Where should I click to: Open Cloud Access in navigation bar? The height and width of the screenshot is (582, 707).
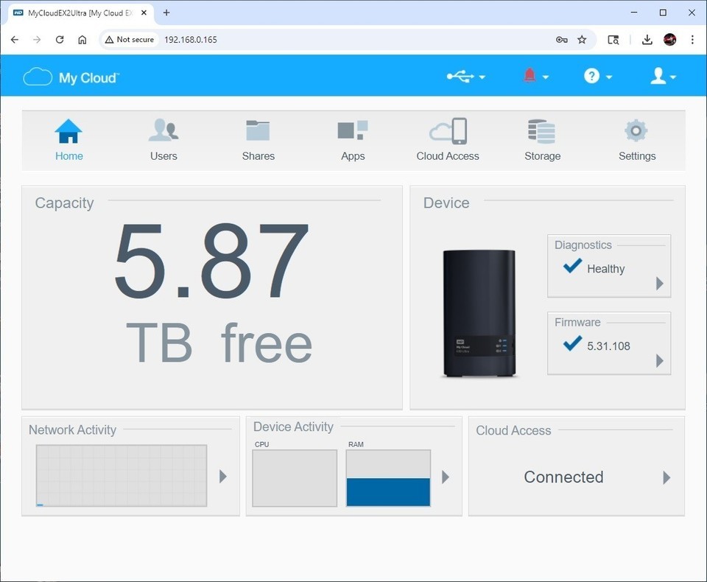click(448, 132)
